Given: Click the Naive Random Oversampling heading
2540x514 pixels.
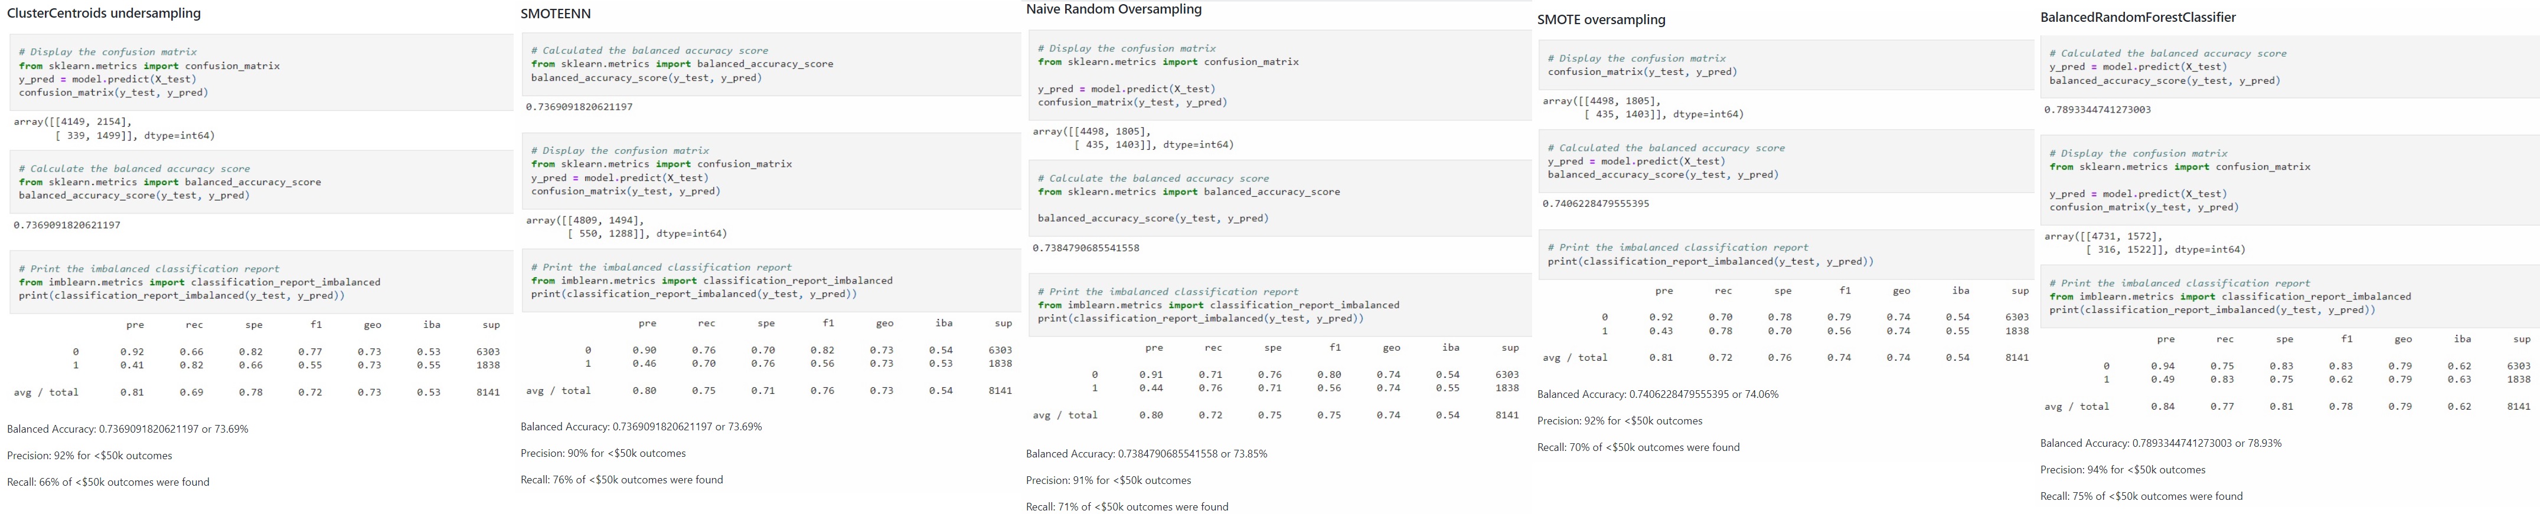Looking at the screenshot, I should tap(1113, 10).
